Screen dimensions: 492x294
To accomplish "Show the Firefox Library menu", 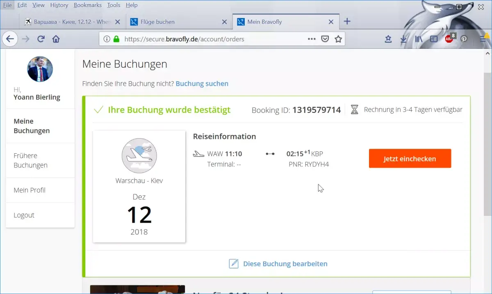I will click(x=419, y=39).
